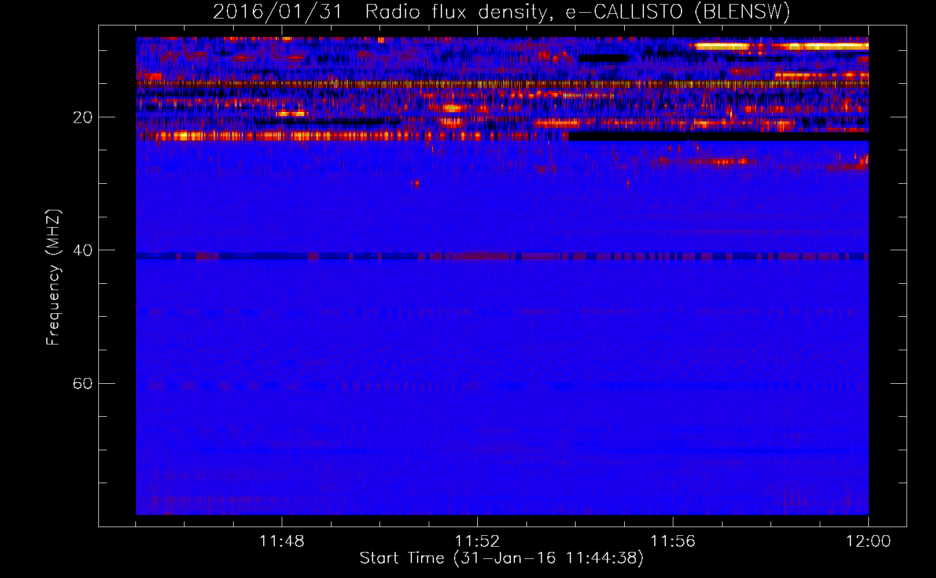Click the '60' frequency tick label

pyautogui.click(x=82, y=383)
